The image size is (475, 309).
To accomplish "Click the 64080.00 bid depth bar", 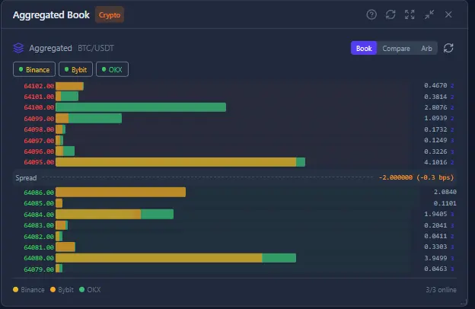I will pyautogui.click(x=176, y=258).
